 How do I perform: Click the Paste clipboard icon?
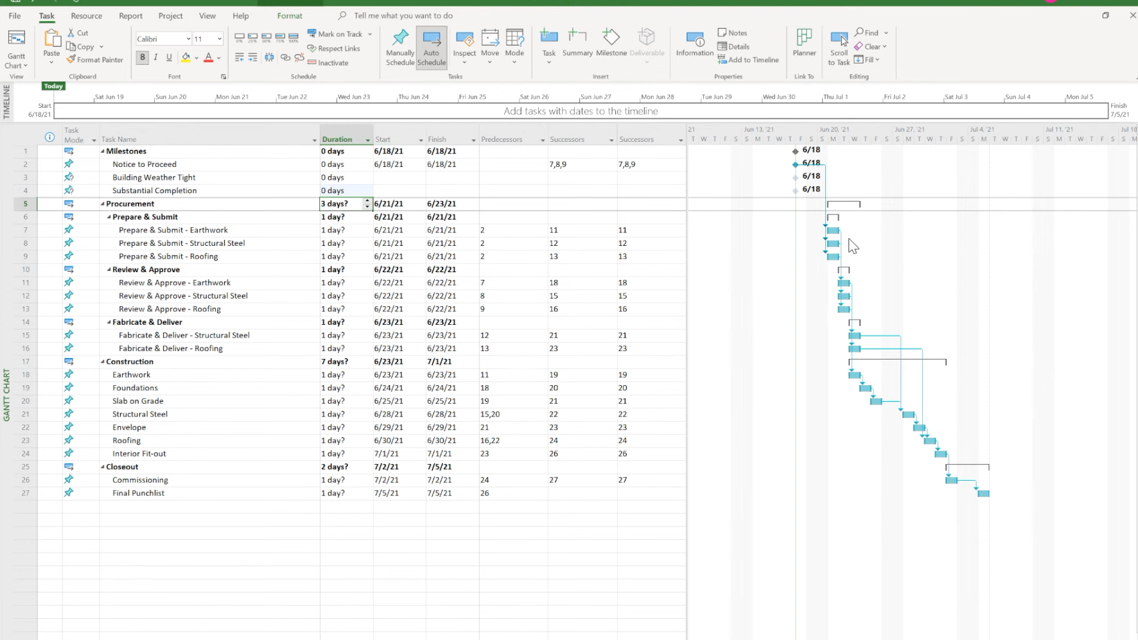click(x=51, y=39)
